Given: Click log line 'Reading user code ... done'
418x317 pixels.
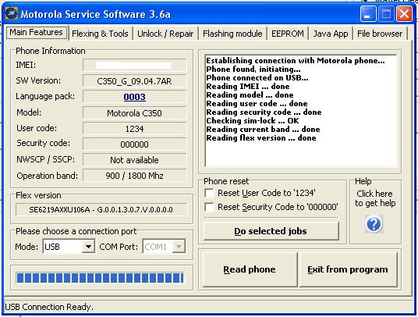Looking at the screenshot, I should point(257,104).
